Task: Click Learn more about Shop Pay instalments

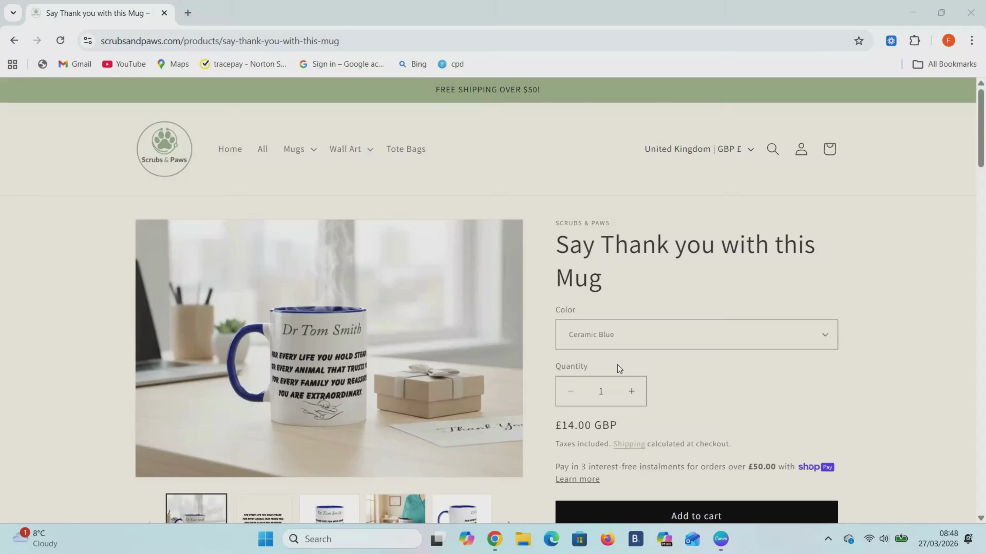Action: coord(577,479)
